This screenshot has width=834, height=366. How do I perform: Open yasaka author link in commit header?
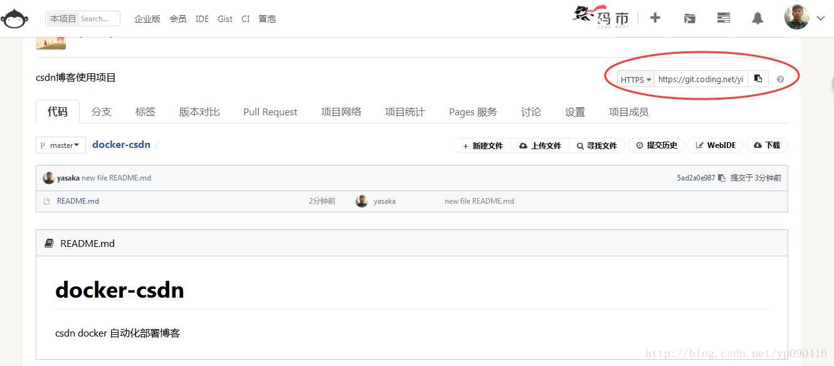[x=68, y=178]
